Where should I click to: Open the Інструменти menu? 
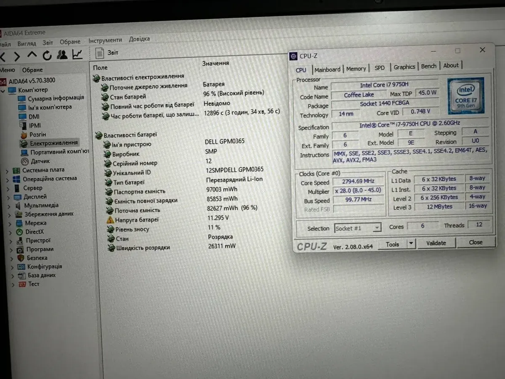(x=105, y=40)
